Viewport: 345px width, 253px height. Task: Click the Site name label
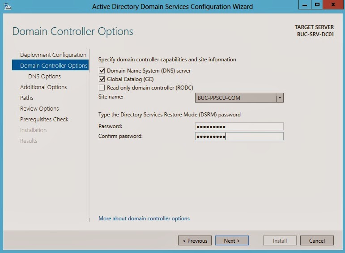[111, 97]
